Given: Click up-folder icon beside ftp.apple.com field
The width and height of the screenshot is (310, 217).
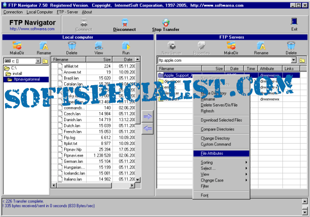Looking at the screenshot, I should coord(302,60).
